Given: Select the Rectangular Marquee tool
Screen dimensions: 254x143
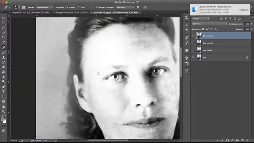Looking at the screenshot, I should coord(4,23).
